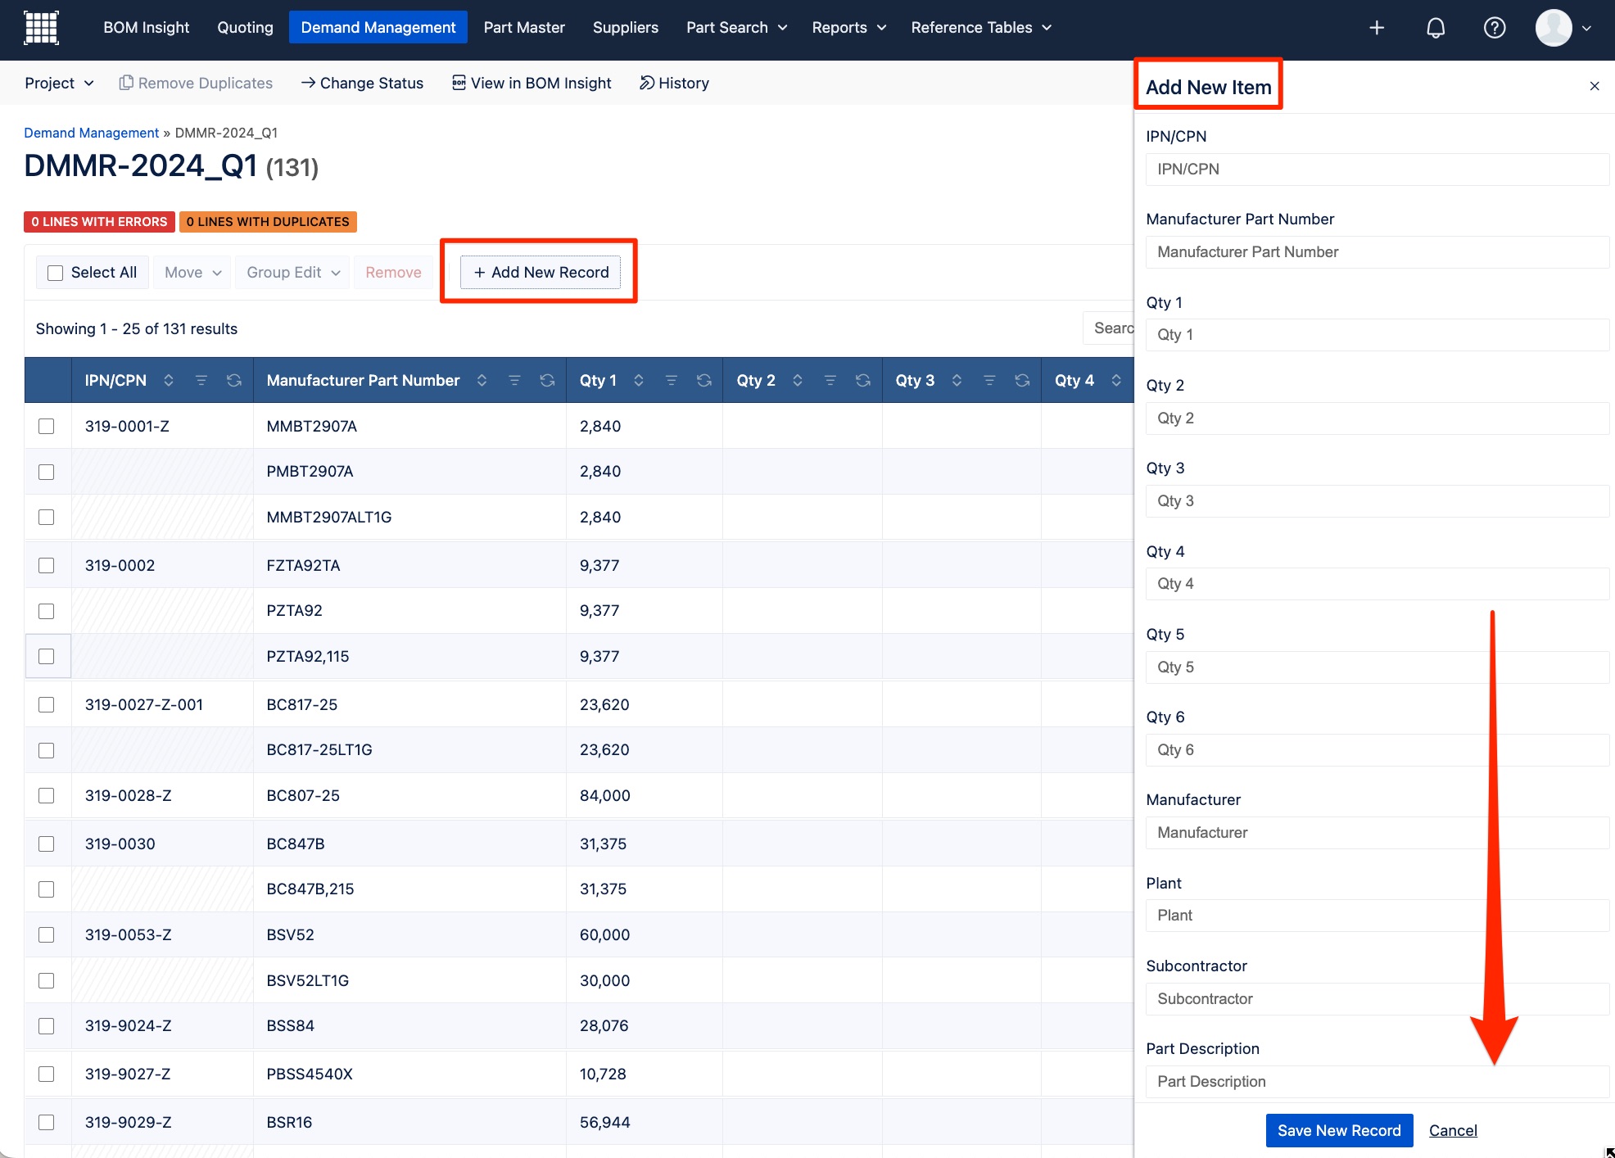Expand the Reports menu
This screenshot has width=1615, height=1158.
(x=848, y=27)
